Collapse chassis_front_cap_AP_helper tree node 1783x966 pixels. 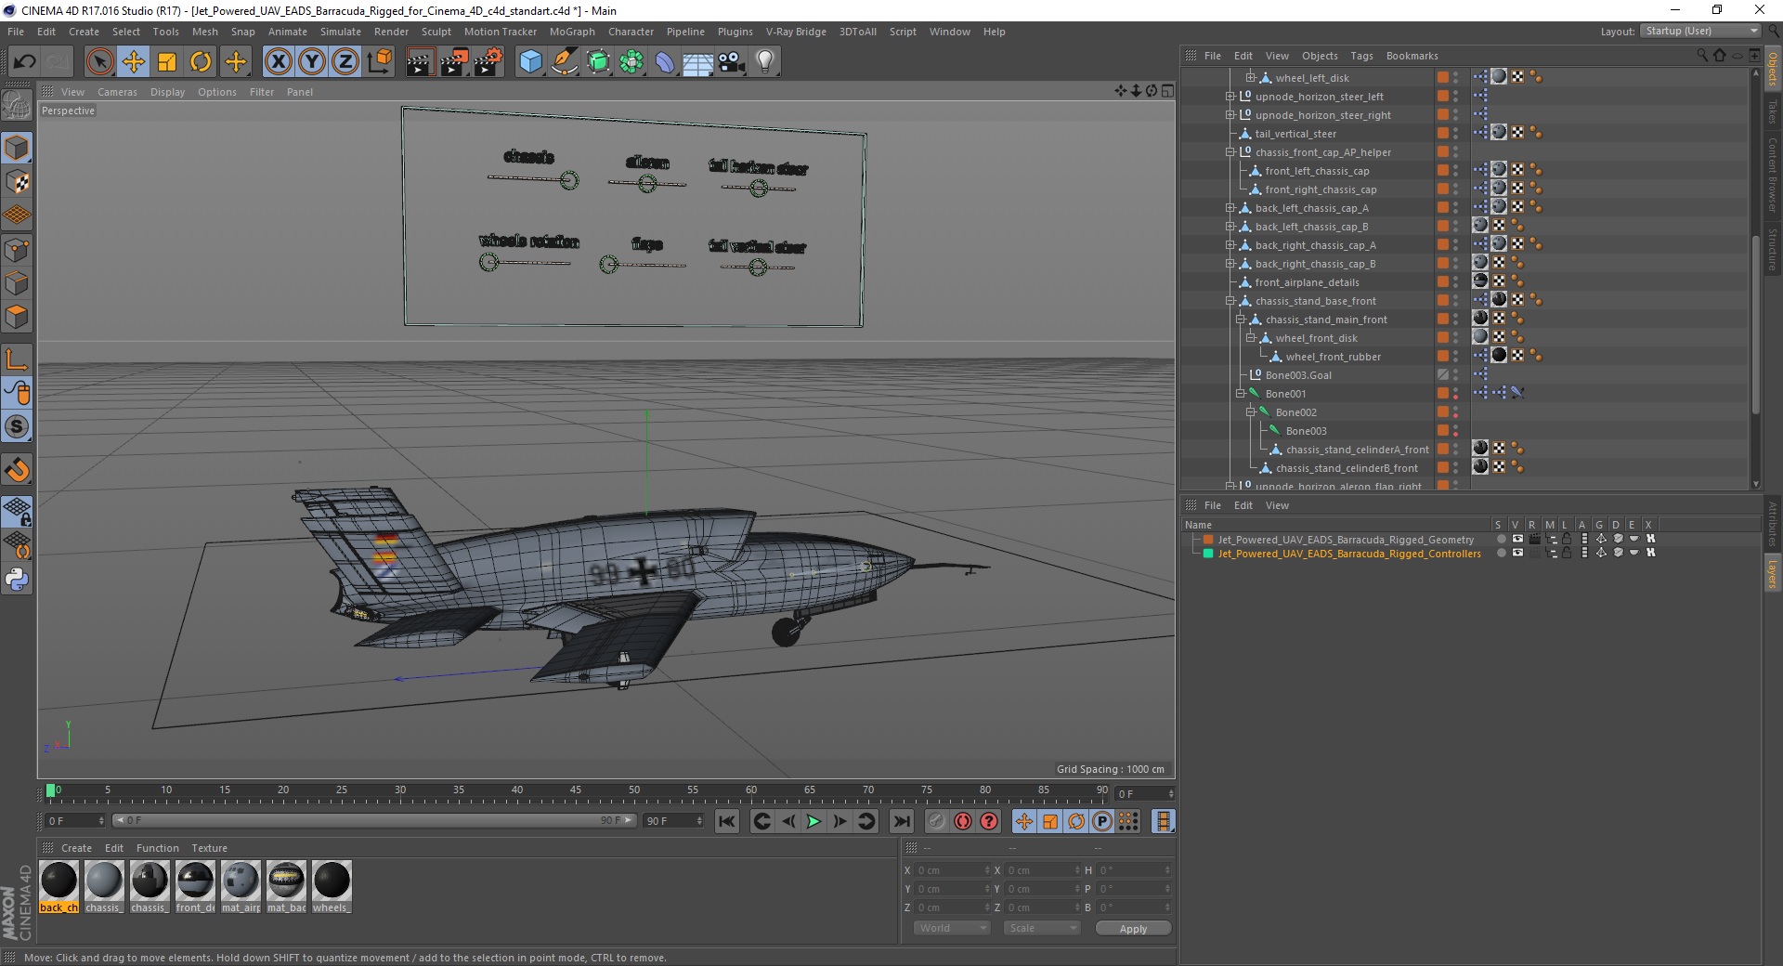[1230, 152]
